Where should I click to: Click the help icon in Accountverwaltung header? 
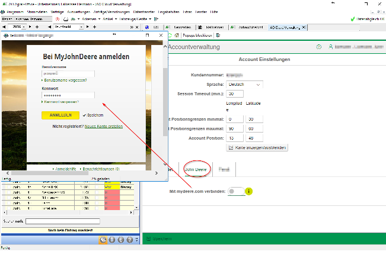pyautogui.click(x=319, y=47)
